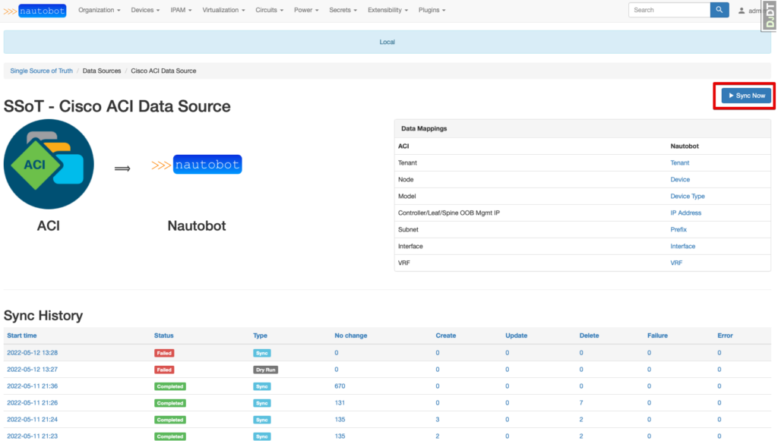Open the DjDT debug toolbar tab
This screenshot has width=778, height=441.
coord(770,16)
